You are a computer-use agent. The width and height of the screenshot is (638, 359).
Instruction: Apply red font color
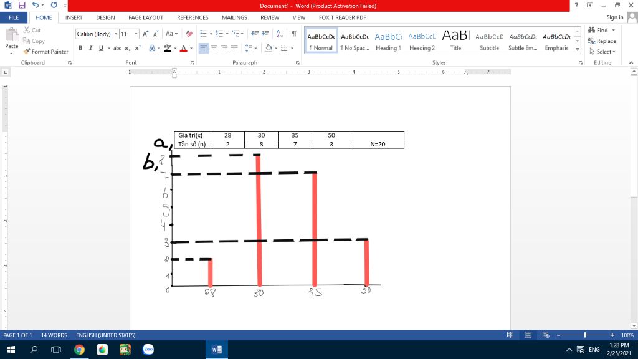coord(184,48)
